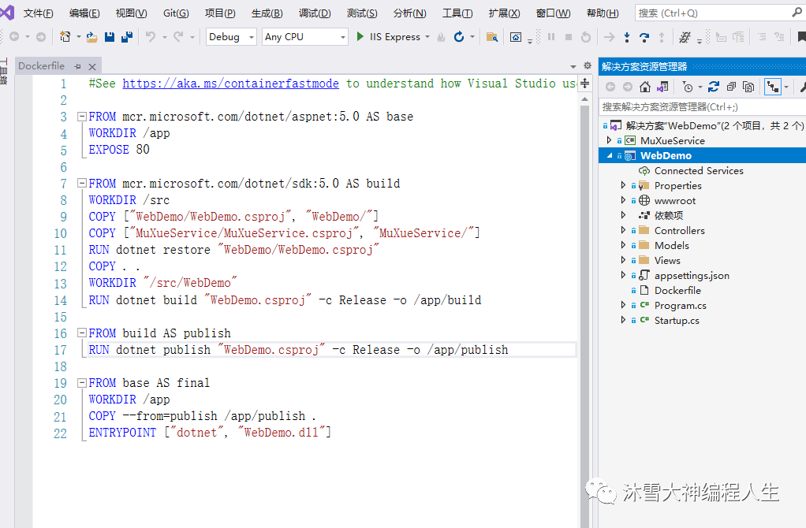Image resolution: width=806 pixels, height=528 pixels.
Task: Click the Properties wrench icon in Solution Explorer
Action: point(802,87)
